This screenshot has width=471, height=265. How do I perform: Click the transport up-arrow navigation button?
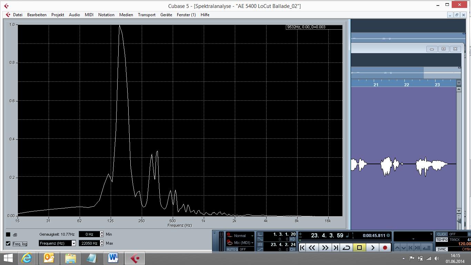click(x=397, y=247)
